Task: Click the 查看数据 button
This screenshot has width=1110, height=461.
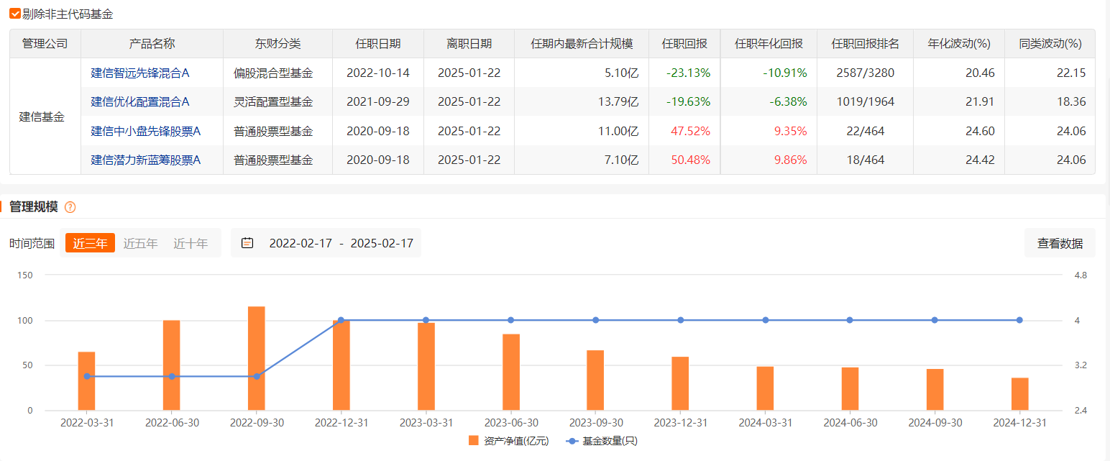Action: 1059,243
